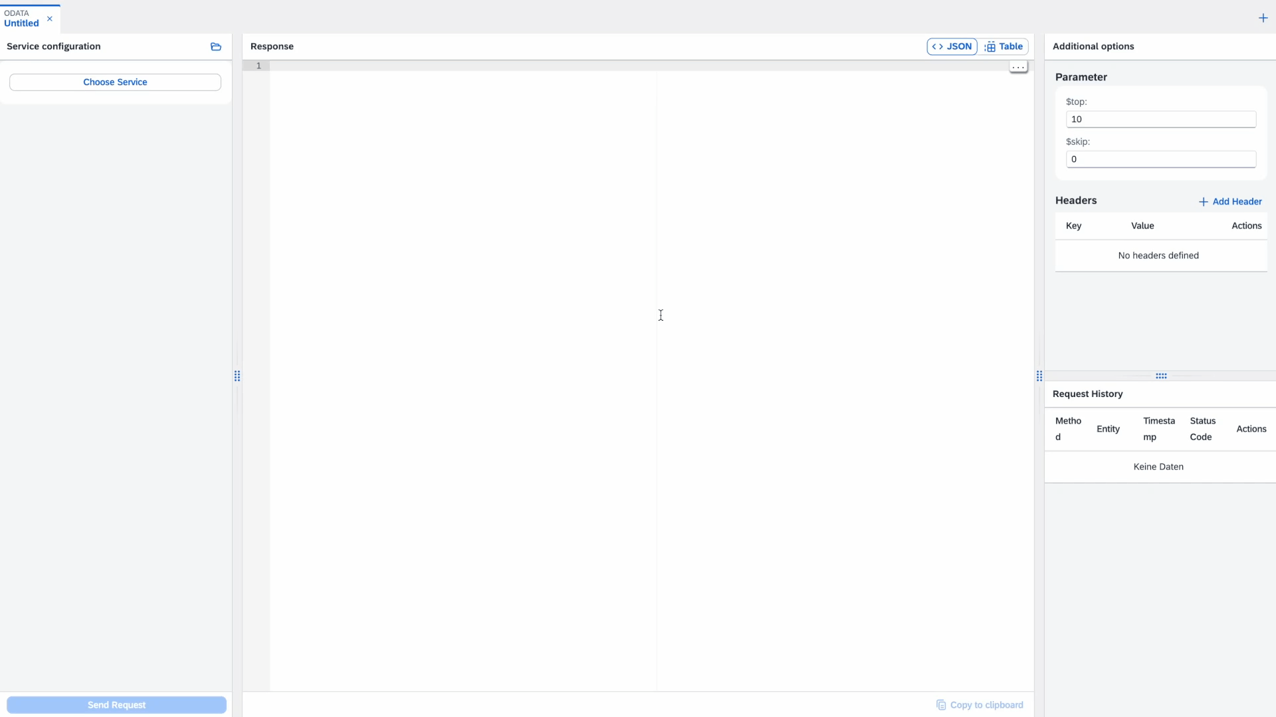The width and height of the screenshot is (1276, 717).
Task: Focus the $skip input field
Action: coord(1161,159)
